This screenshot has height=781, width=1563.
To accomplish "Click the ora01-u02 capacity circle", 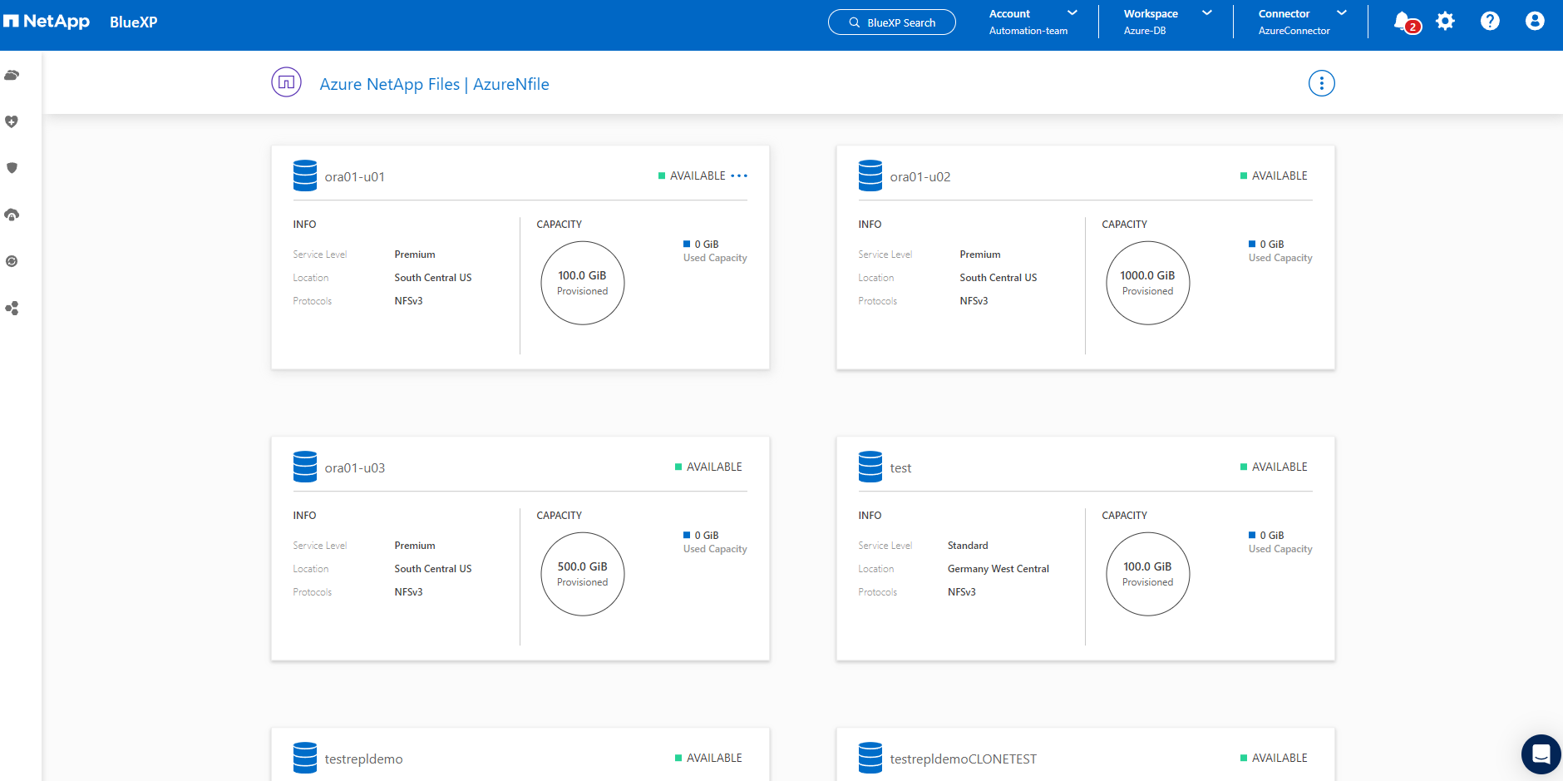I will tap(1147, 283).
